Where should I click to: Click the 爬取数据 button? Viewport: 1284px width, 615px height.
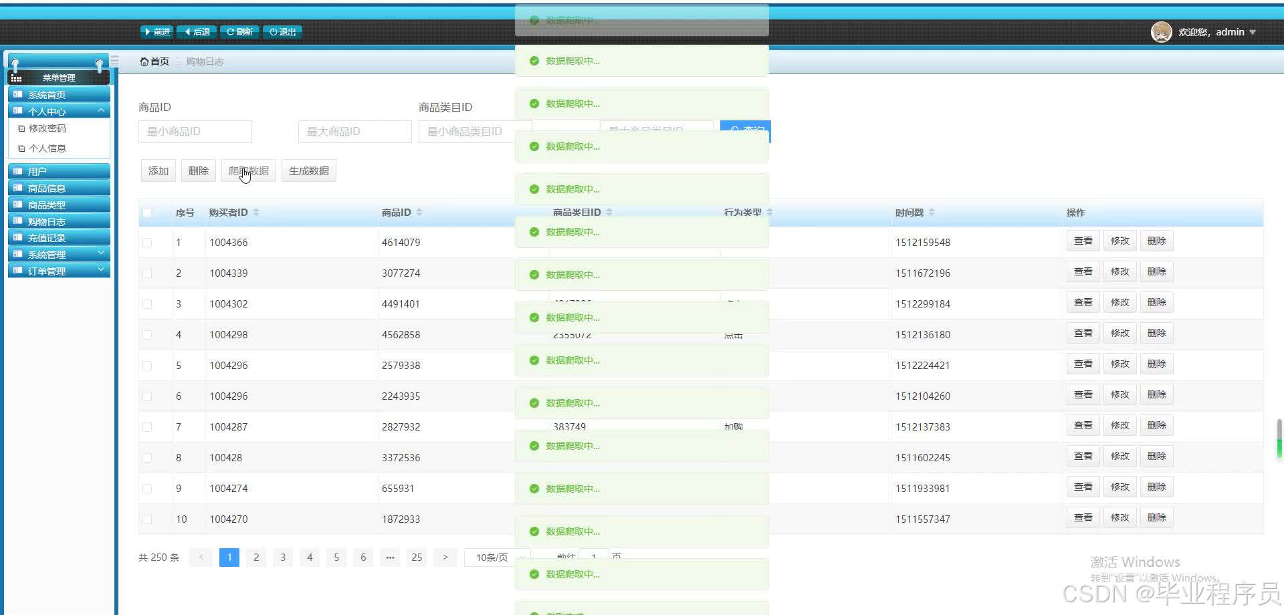point(249,171)
